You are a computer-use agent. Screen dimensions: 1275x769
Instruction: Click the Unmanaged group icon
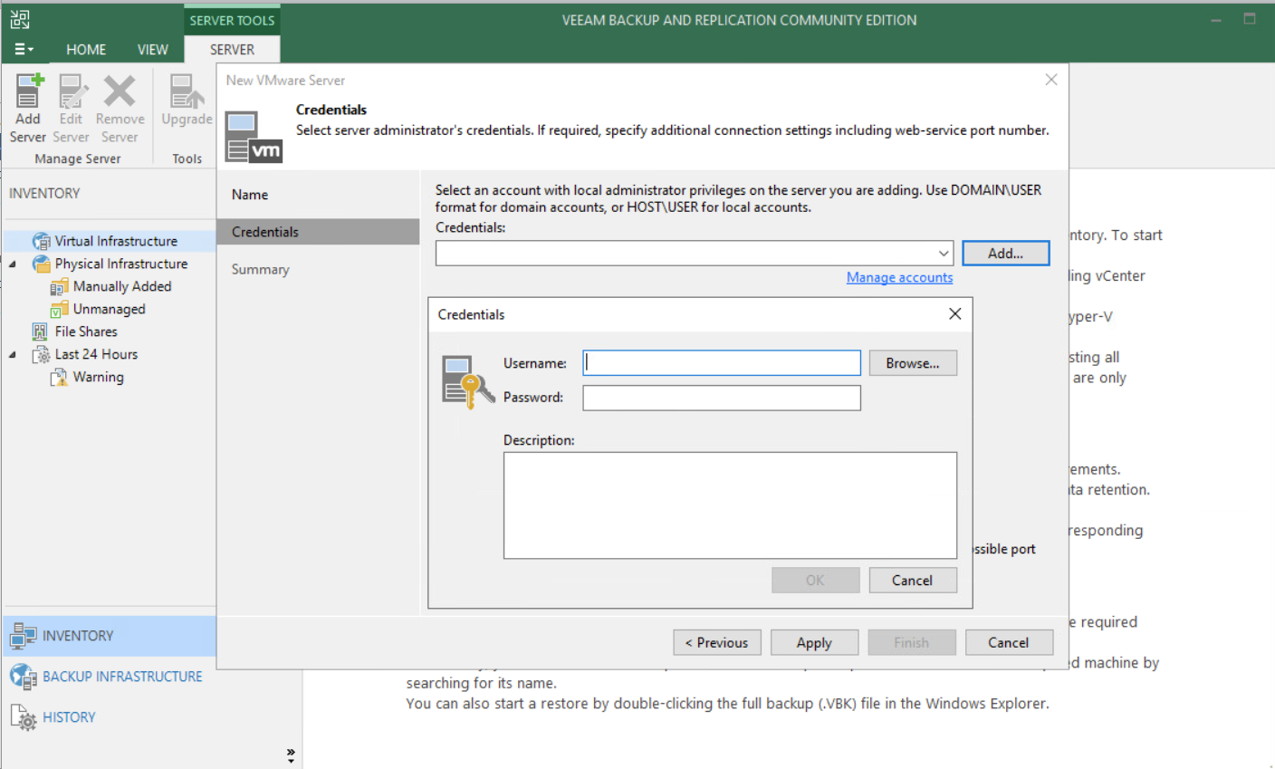(x=59, y=309)
